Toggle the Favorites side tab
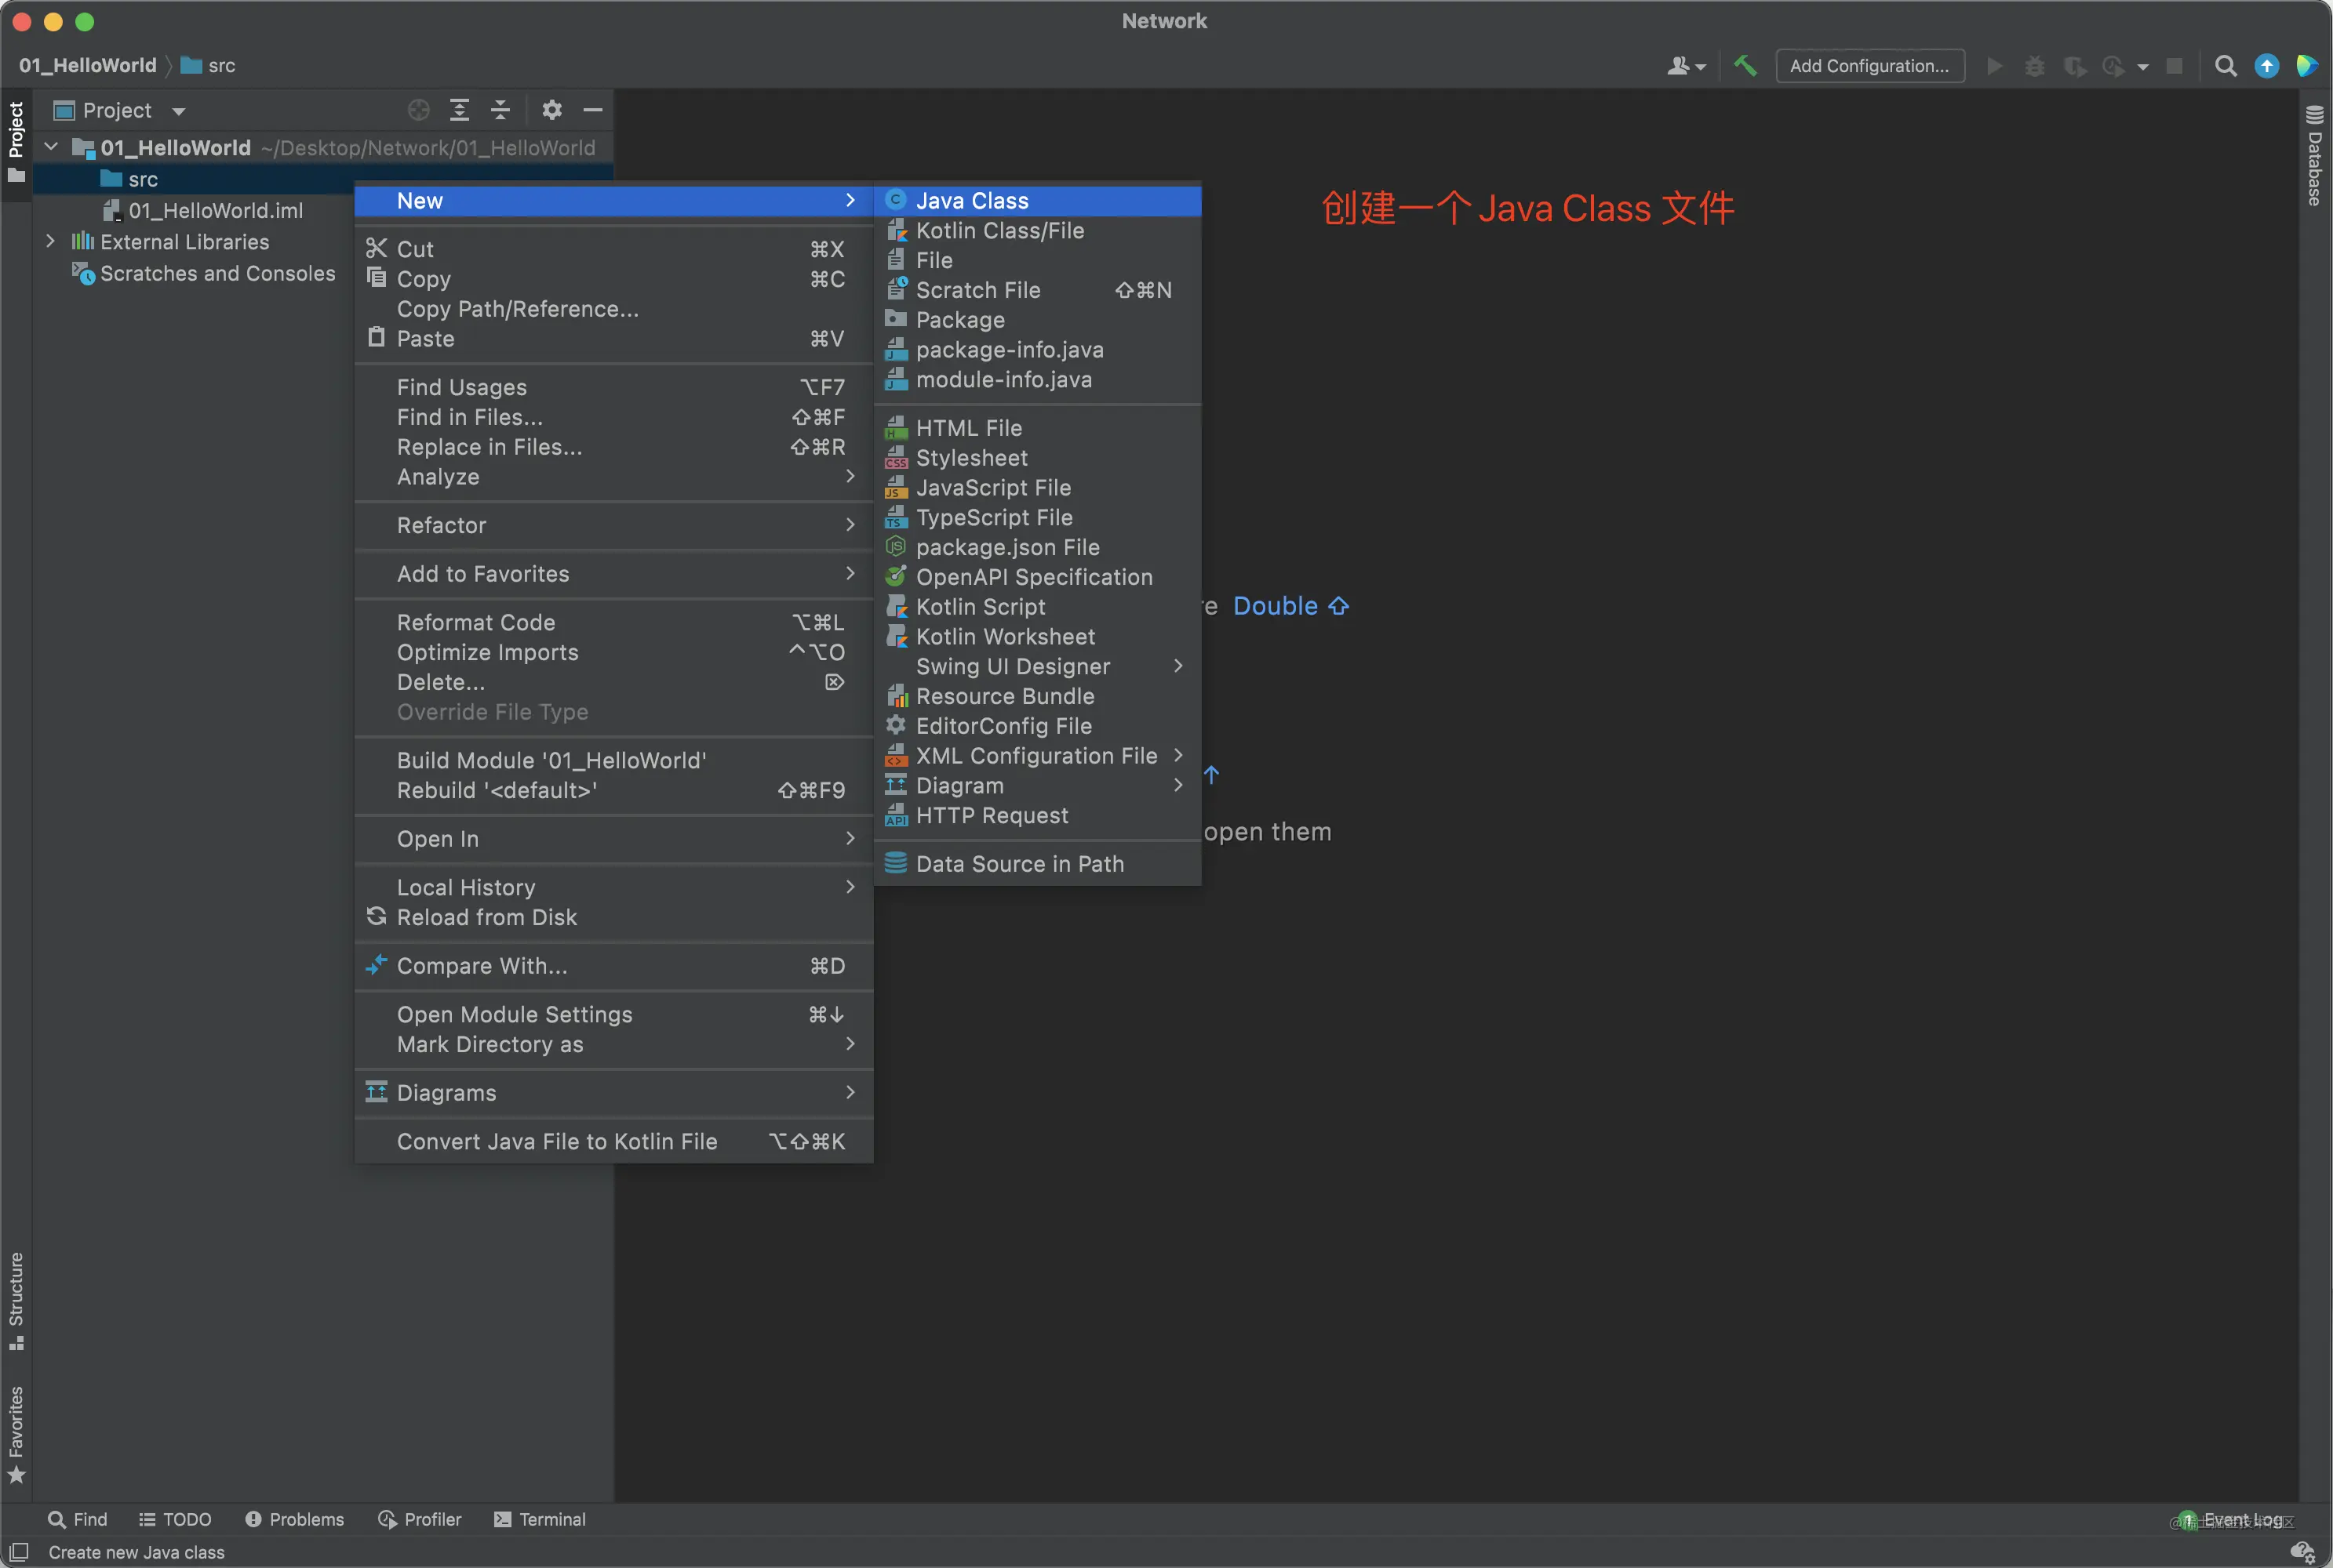 coord(16,1434)
